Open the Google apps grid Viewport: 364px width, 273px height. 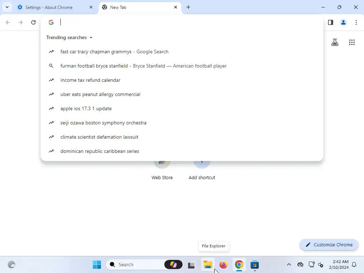pyautogui.click(x=352, y=42)
